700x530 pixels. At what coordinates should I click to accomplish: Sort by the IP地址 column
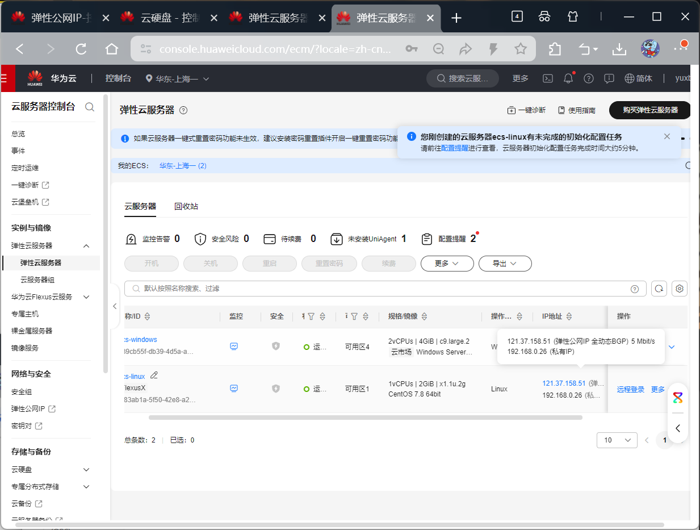tap(569, 316)
